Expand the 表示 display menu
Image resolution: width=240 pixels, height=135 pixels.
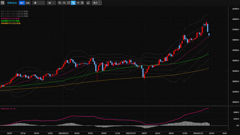pyautogui.click(x=97, y=3)
